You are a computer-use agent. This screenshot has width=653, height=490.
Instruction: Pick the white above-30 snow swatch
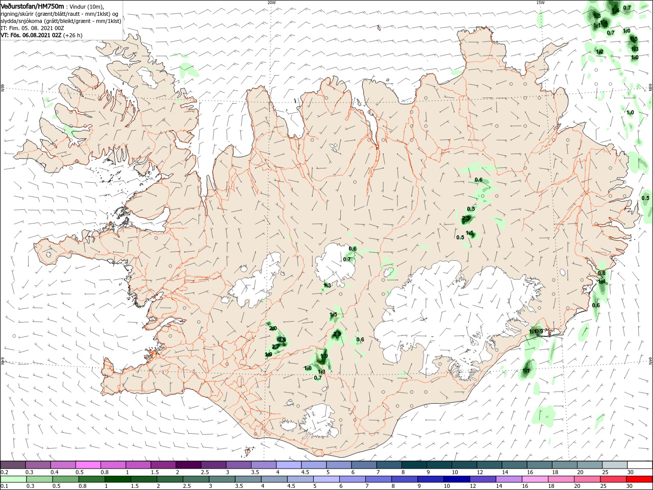pyautogui.click(x=639, y=465)
